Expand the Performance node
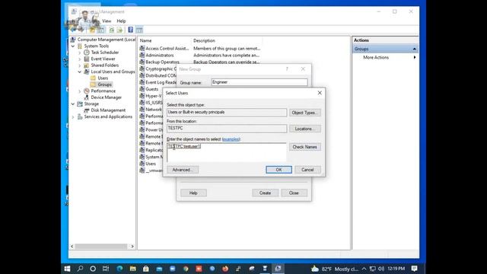The image size is (487, 274). pyautogui.click(x=79, y=91)
